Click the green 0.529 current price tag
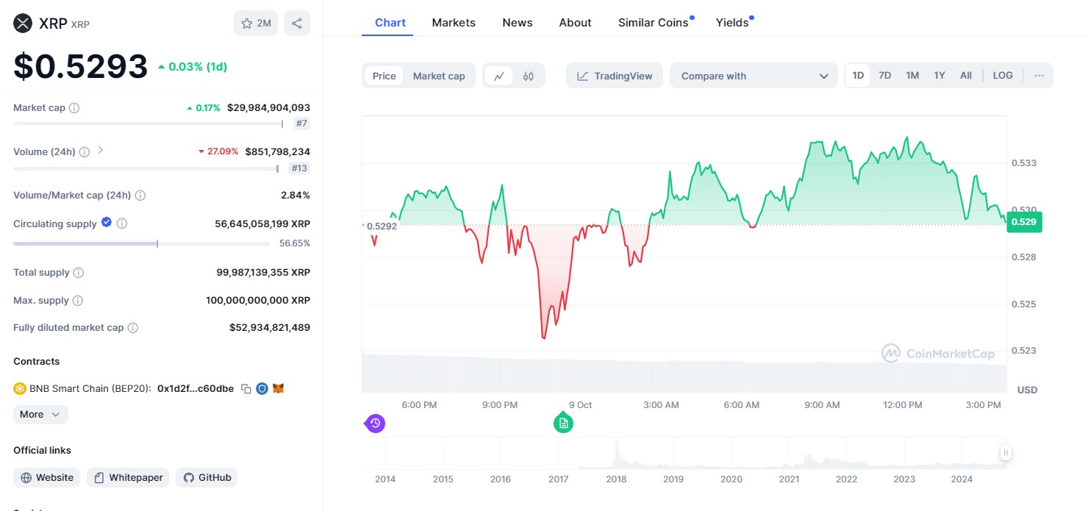The width and height of the screenshot is (1088, 511). (x=1024, y=221)
